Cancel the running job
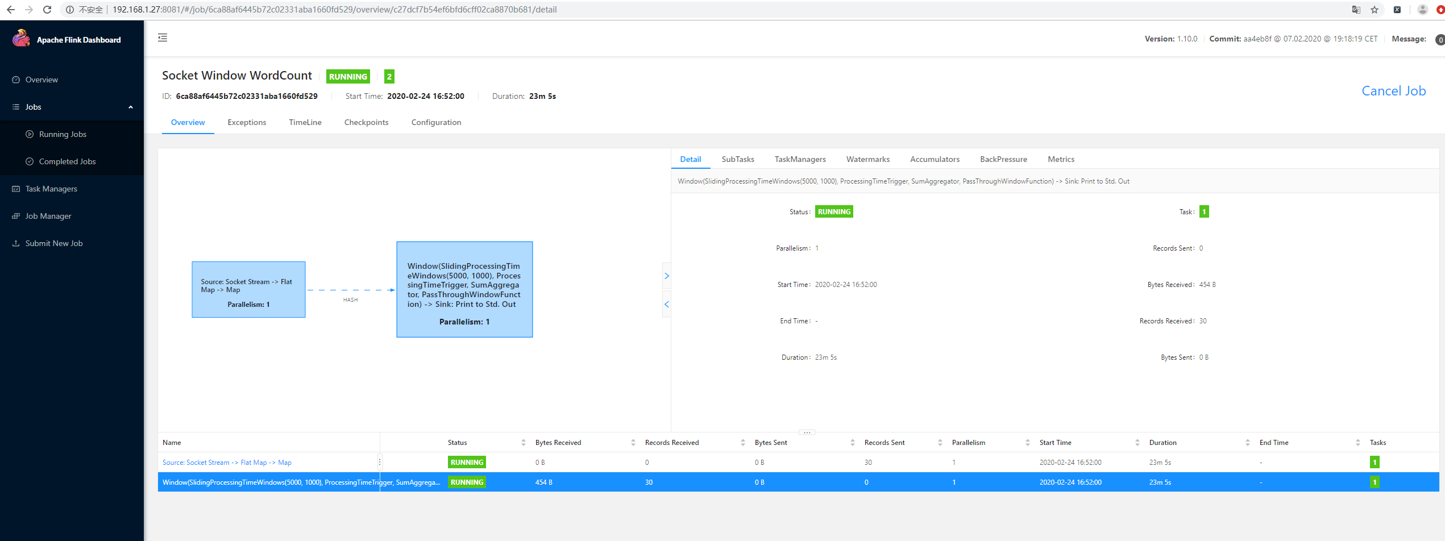Image resolution: width=1445 pixels, height=541 pixels. pyautogui.click(x=1394, y=91)
